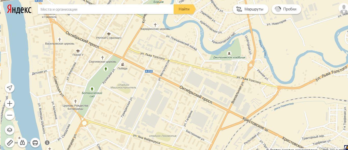Select the ruler distance measurement tool
348x150 pixels.
(10, 143)
